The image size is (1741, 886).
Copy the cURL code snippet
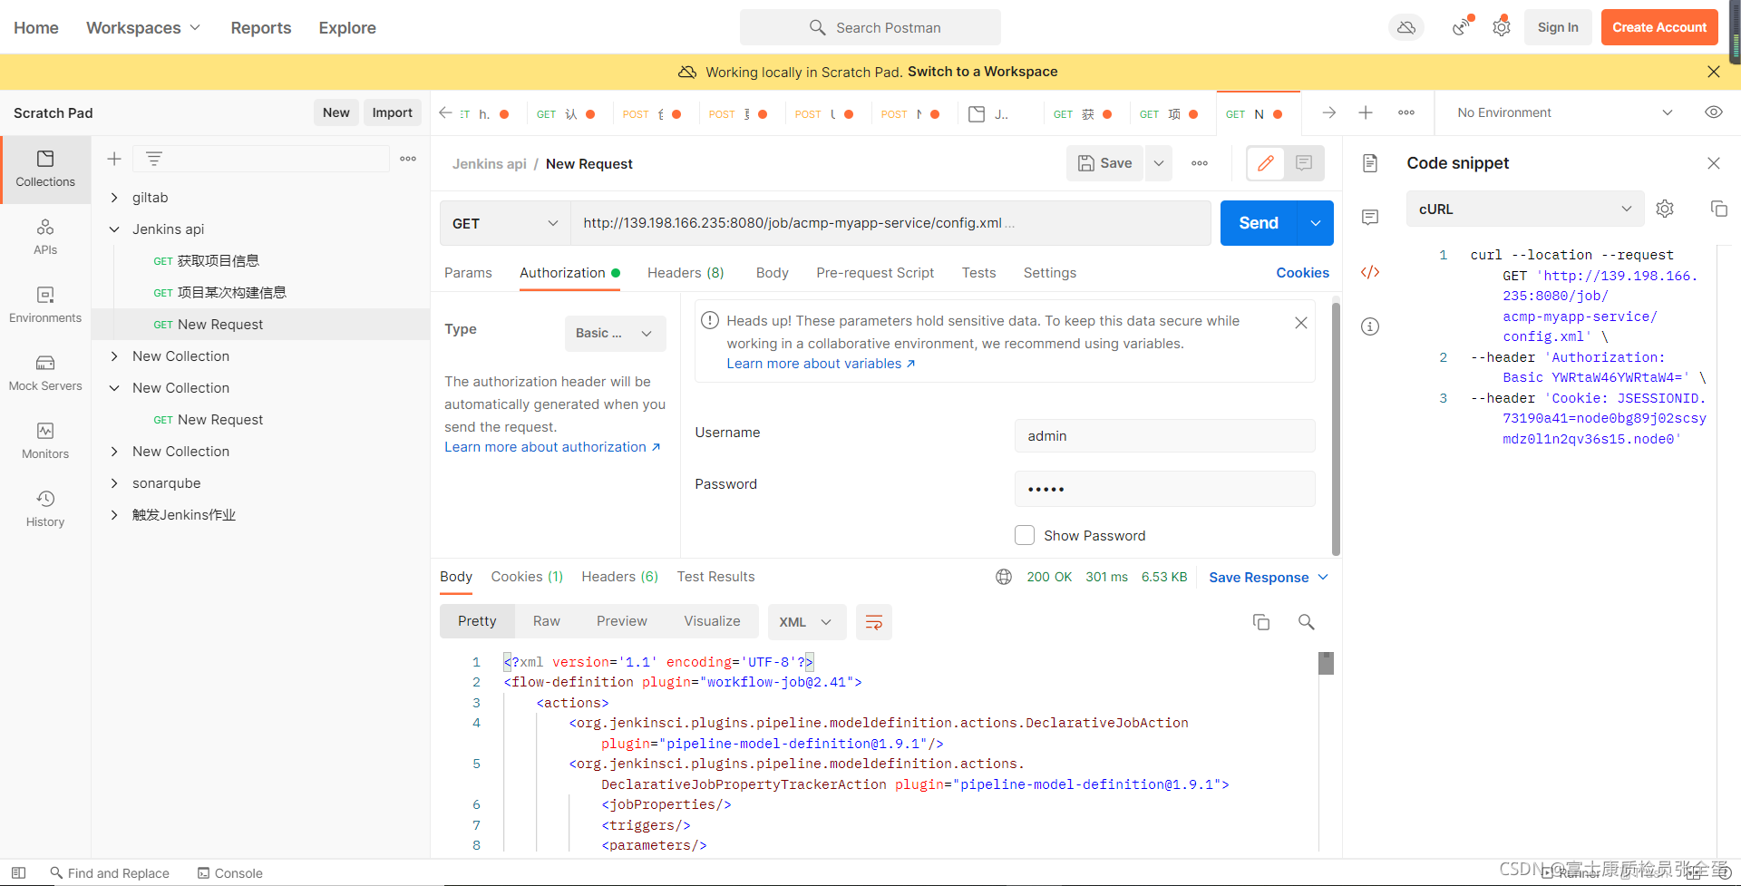[x=1718, y=209]
